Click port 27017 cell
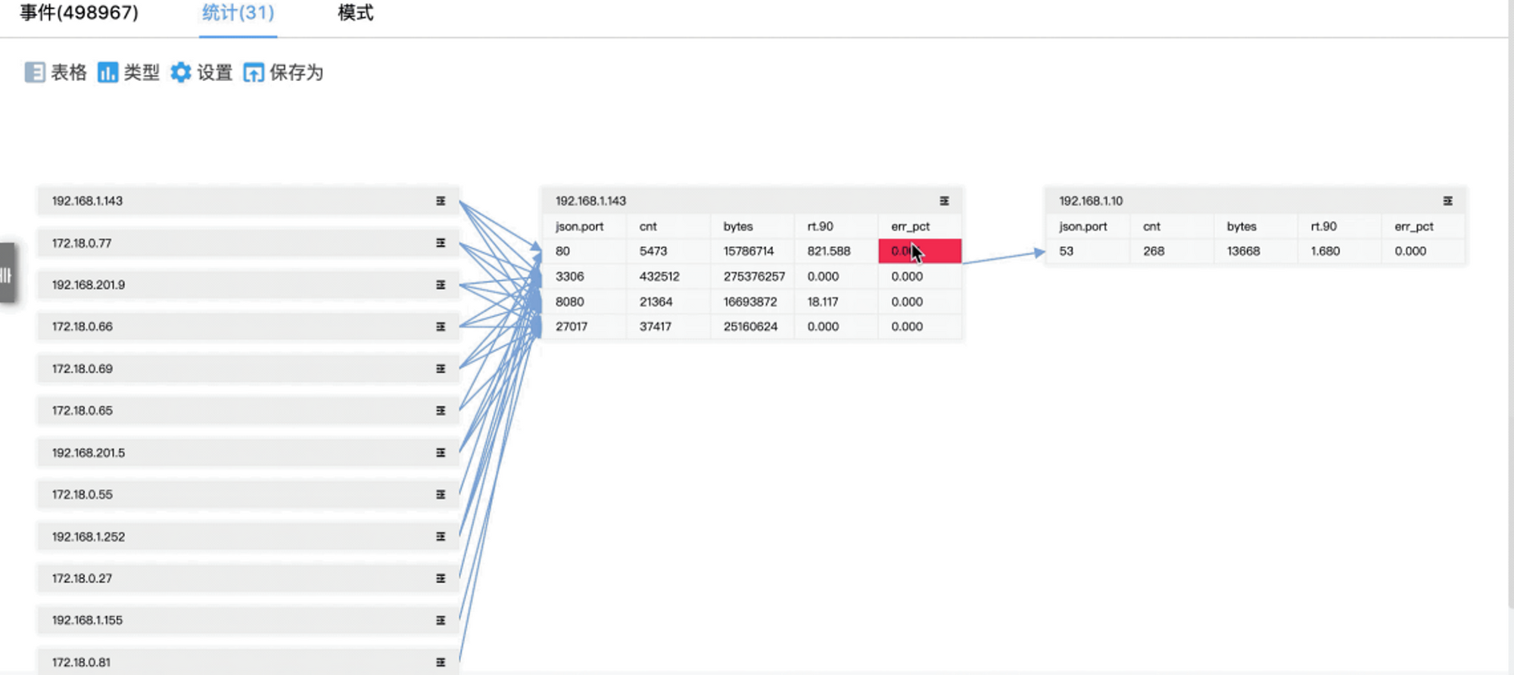The height and width of the screenshot is (675, 1514). click(x=584, y=327)
